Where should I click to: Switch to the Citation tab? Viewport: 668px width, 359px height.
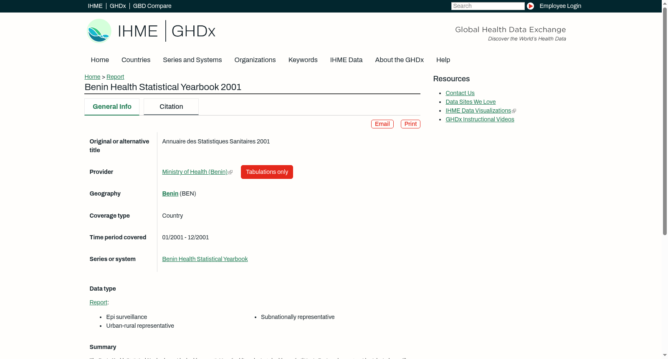[x=171, y=107]
